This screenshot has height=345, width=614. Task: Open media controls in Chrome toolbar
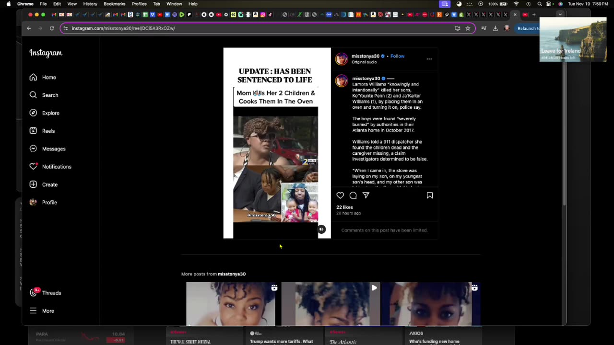[x=484, y=28]
